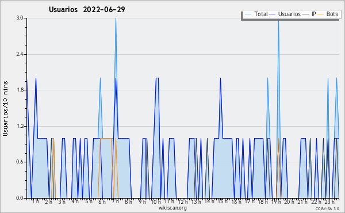Screen dimensions: 345x213
Task: Click the Usuarios plateau of 2 at 10 h
Action: point(157,78)
